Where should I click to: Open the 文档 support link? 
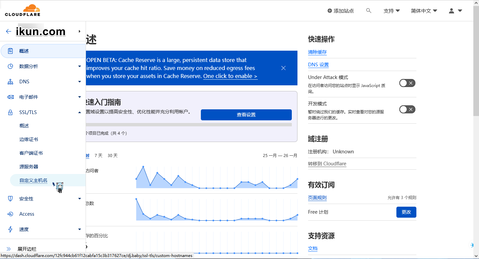pyautogui.click(x=313, y=248)
